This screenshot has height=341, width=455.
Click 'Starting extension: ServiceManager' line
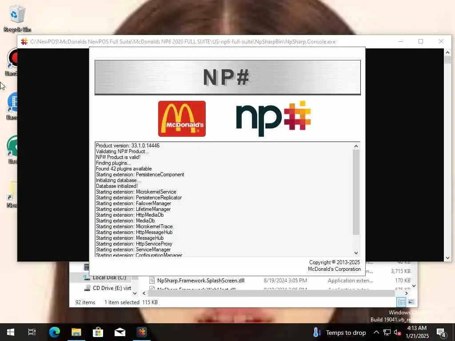click(x=133, y=250)
